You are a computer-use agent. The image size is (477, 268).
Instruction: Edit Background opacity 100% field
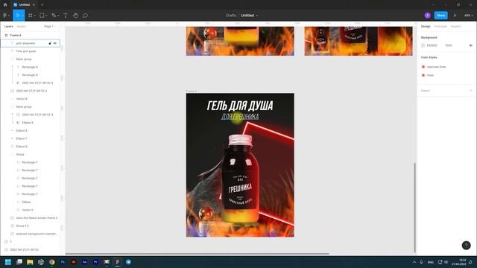[449, 45]
